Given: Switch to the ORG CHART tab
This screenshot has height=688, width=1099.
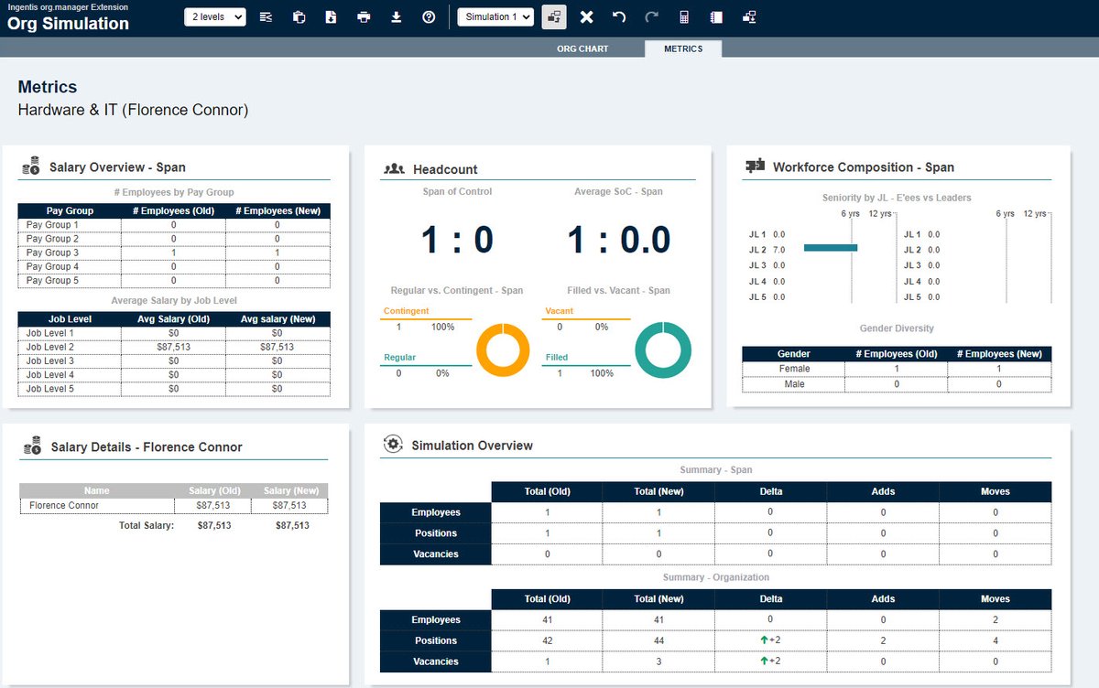Looking at the screenshot, I should (x=582, y=48).
